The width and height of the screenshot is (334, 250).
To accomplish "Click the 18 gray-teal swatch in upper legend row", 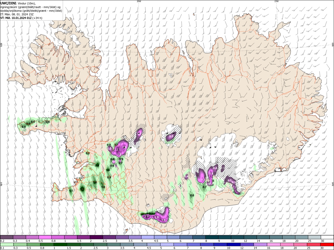I will (x=289, y=237).
